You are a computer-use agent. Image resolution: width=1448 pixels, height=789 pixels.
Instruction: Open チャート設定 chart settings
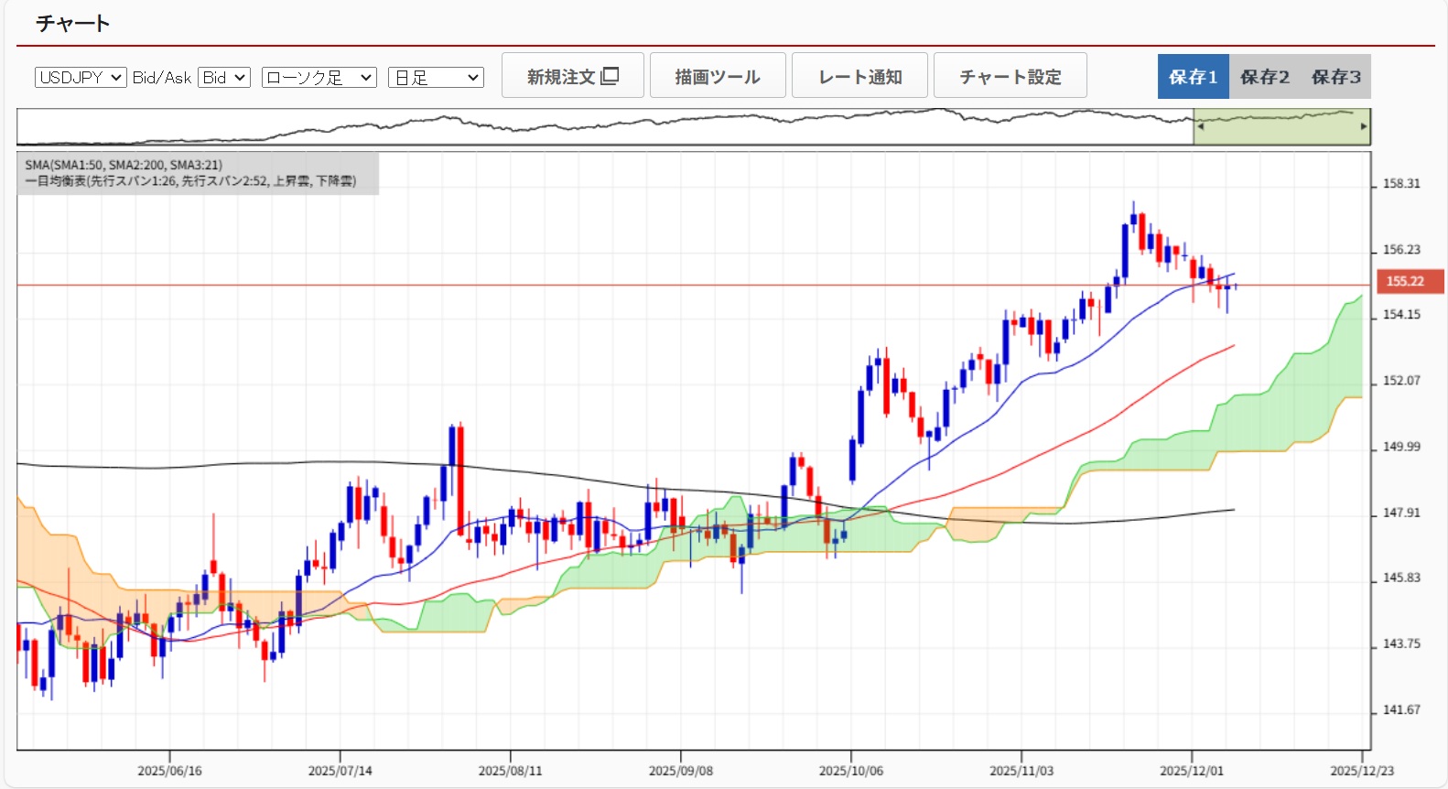tap(1010, 76)
